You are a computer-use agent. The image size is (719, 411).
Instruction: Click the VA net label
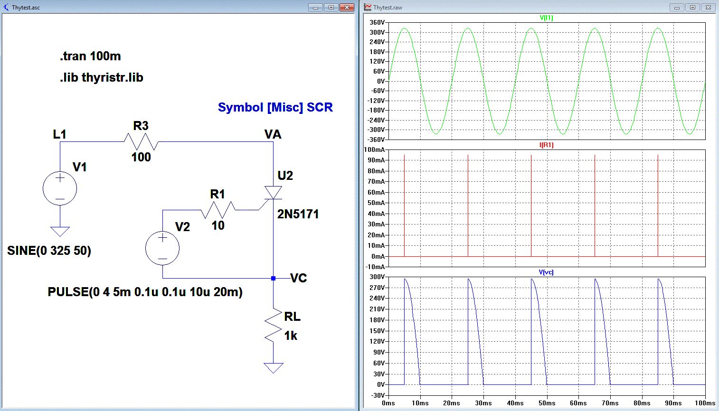pyautogui.click(x=273, y=134)
